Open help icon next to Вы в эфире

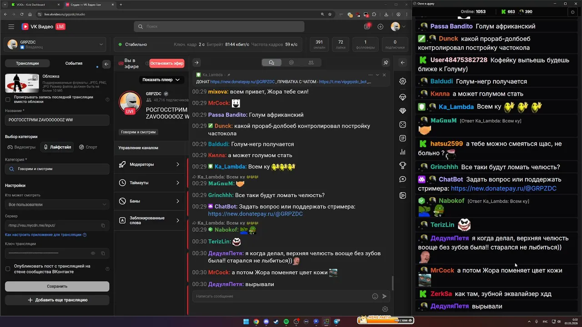pos(146,64)
